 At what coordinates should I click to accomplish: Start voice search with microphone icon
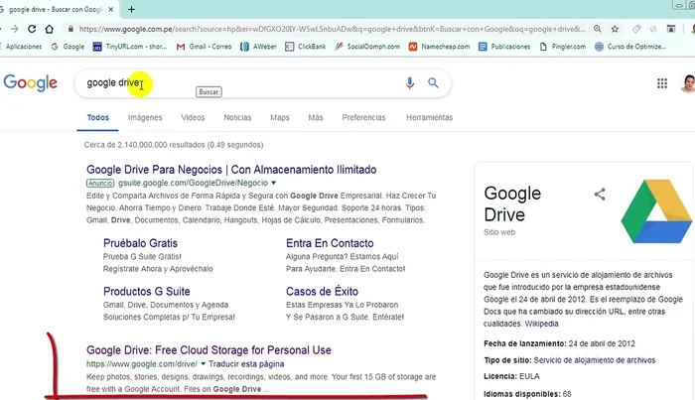(409, 82)
